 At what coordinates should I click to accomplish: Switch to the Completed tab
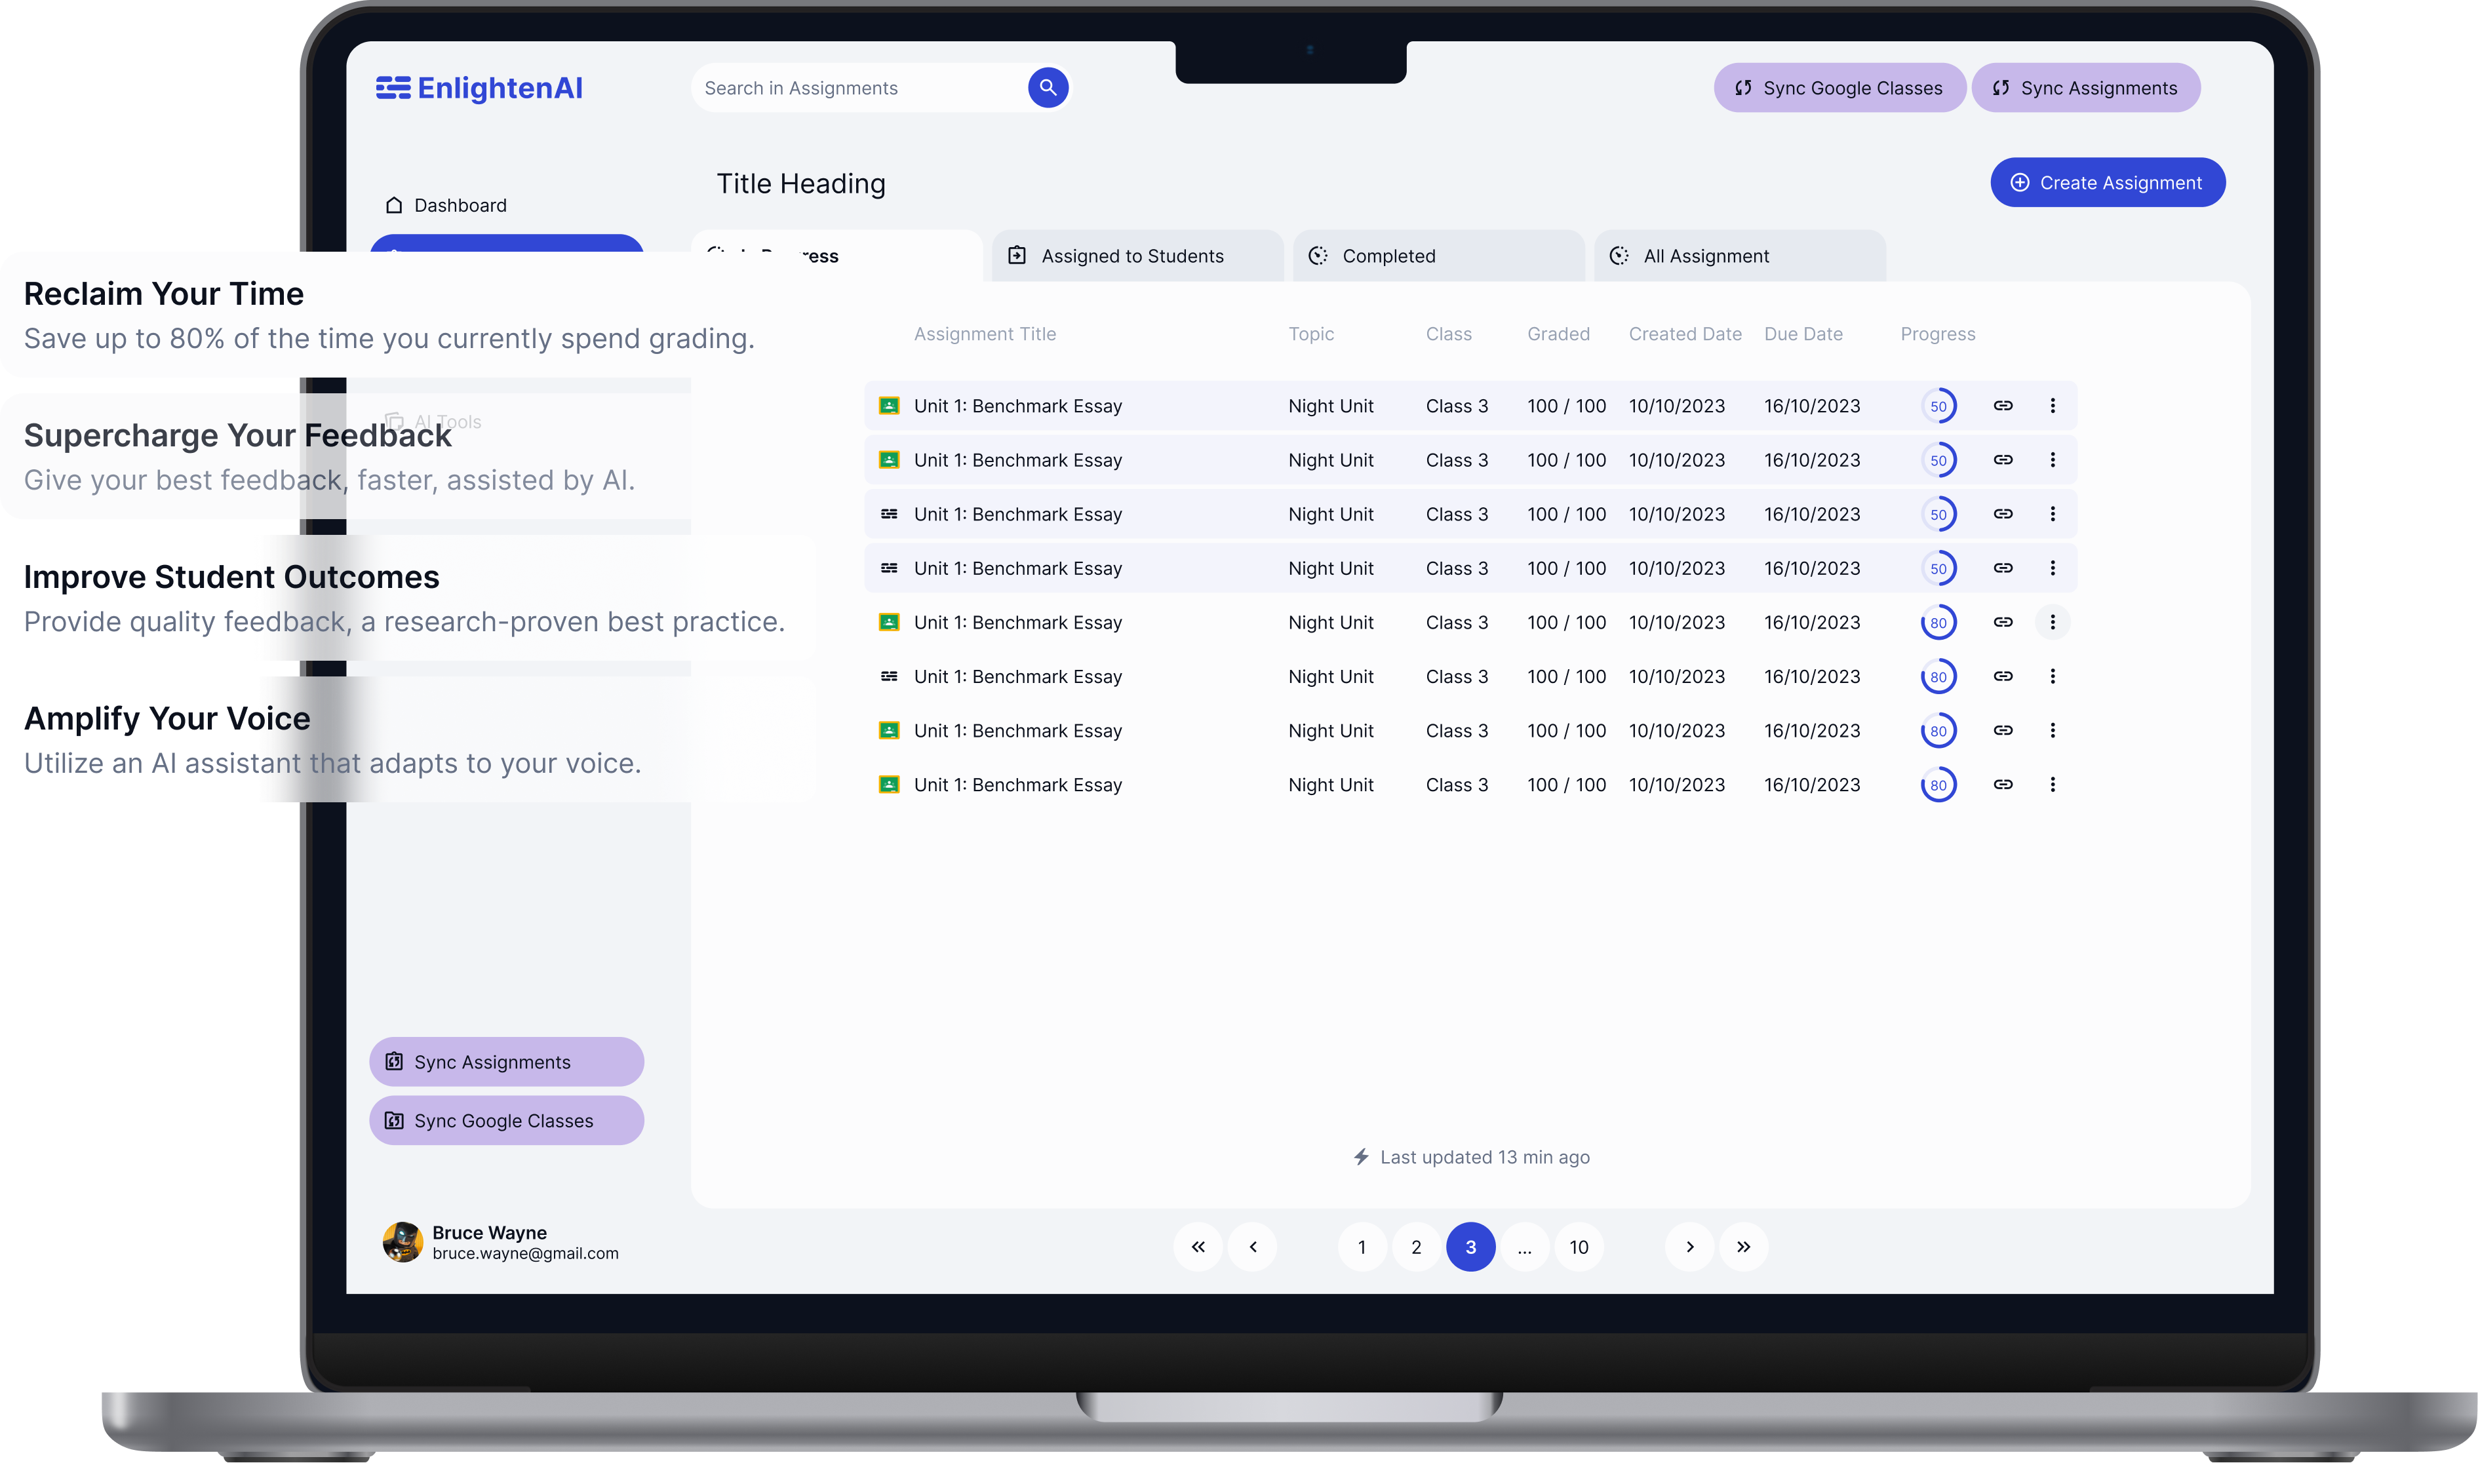click(x=1438, y=256)
